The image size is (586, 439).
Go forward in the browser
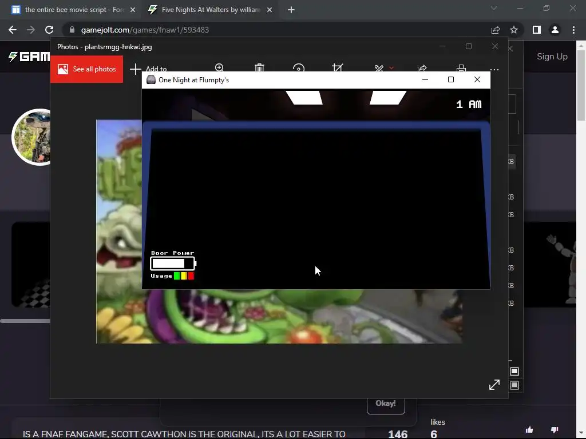point(31,30)
